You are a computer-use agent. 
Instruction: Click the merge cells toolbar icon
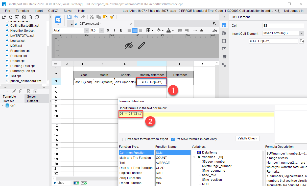pos(180,30)
